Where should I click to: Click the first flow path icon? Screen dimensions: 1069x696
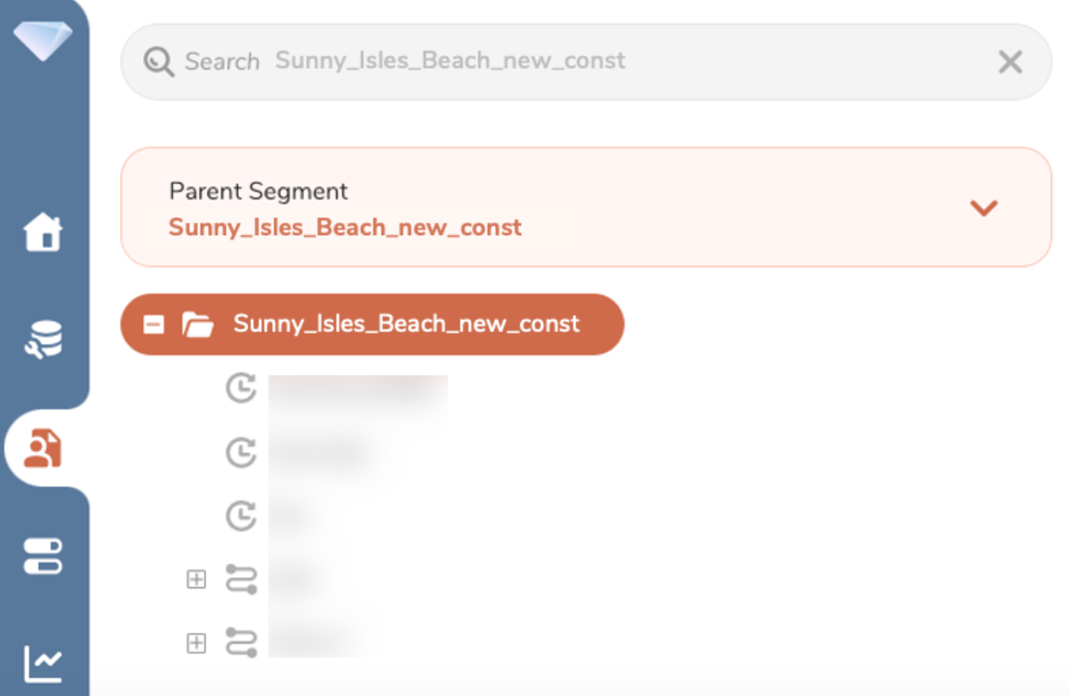click(241, 579)
